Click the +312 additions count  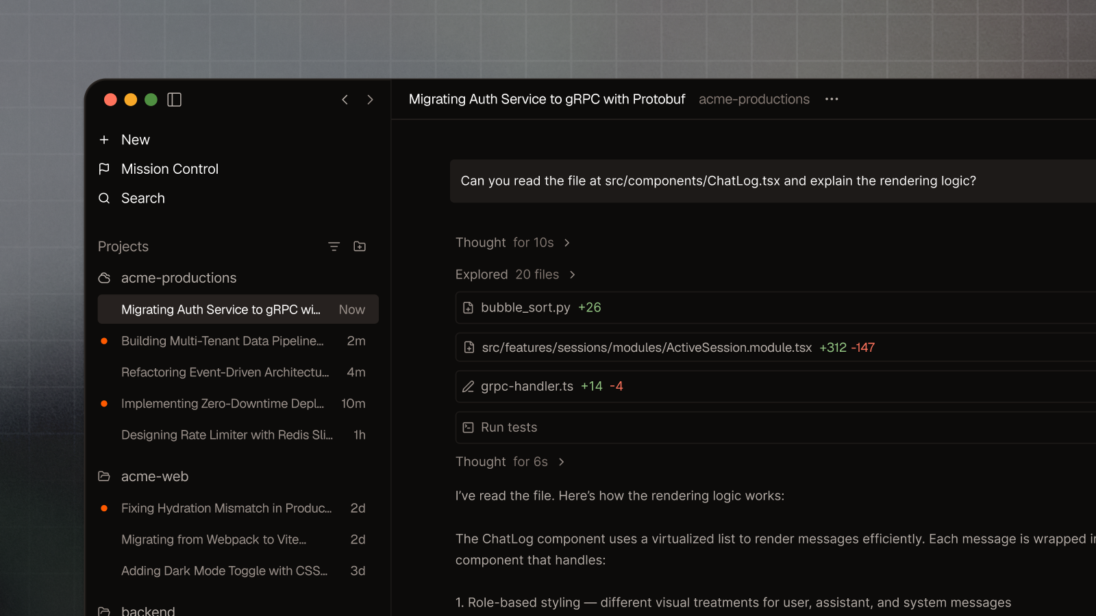[x=833, y=348]
